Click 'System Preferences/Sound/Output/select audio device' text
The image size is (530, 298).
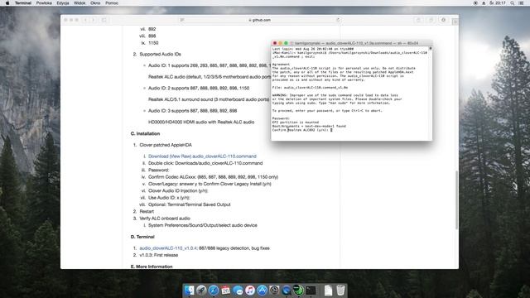[x=202, y=225]
